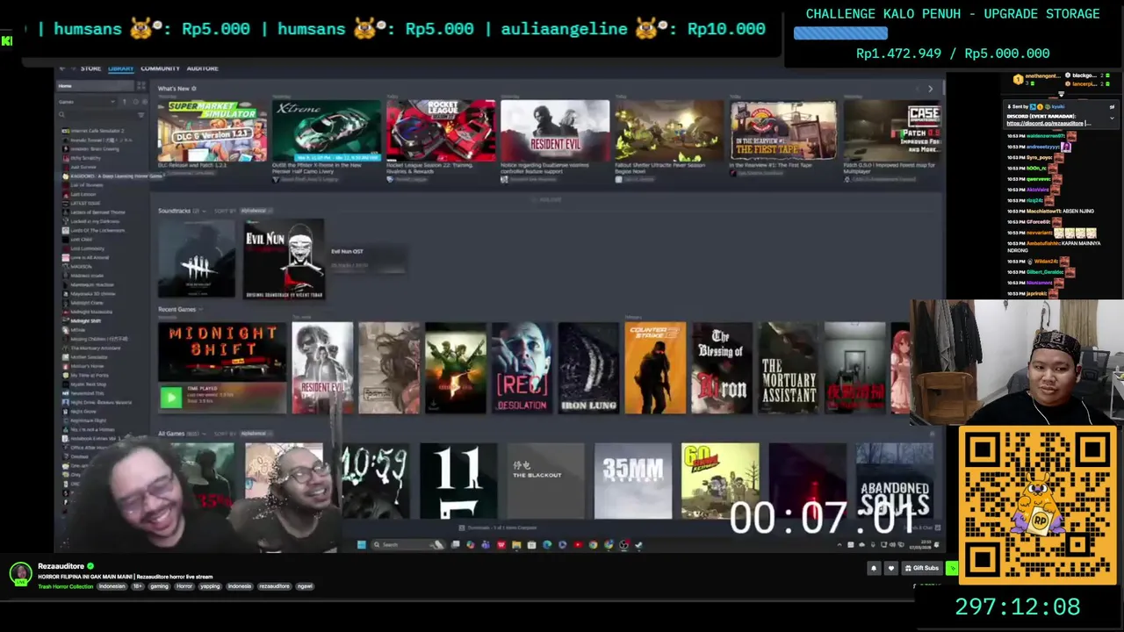Switch to the LIBRARY tab
The width and height of the screenshot is (1124, 632).
(121, 68)
